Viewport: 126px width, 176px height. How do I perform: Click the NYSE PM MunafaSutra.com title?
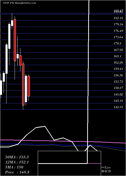[x=19, y=3]
